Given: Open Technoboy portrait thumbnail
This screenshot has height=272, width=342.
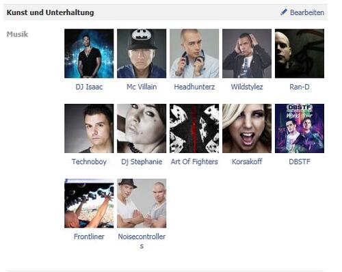Looking at the screenshot, I should pyautogui.click(x=89, y=128).
